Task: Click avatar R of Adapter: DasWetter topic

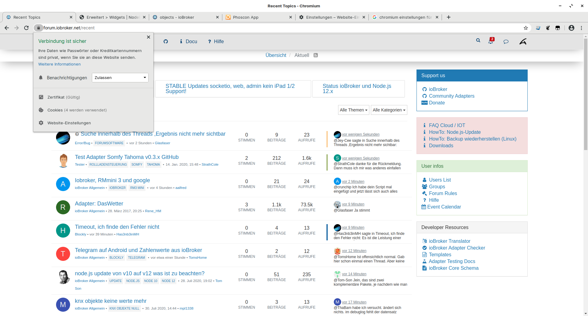Action: pos(63,207)
